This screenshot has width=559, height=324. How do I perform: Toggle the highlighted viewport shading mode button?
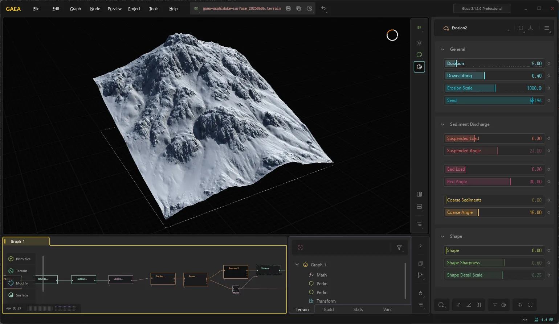point(419,67)
